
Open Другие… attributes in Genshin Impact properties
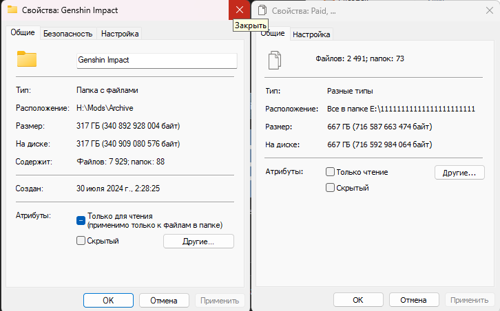(198, 242)
